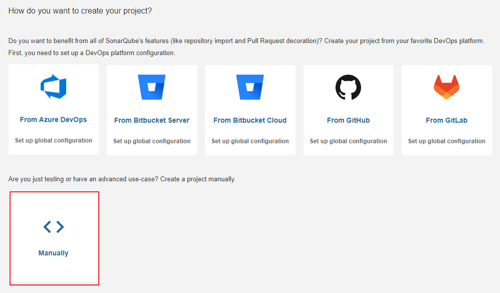
Task: Click the Azure DevOps logo icon
Action: point(53,87)
